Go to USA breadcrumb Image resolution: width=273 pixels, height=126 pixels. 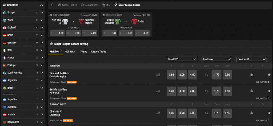(x=106, y=5)
